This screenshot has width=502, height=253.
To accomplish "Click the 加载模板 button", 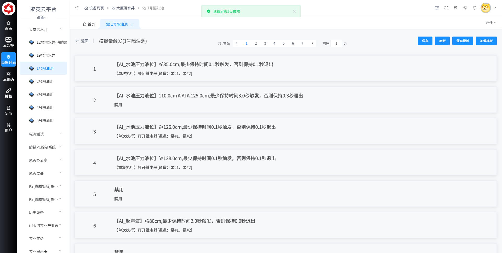I will click(486, 41).
